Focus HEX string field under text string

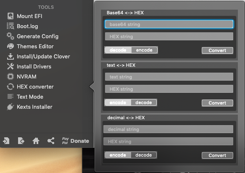(169, 89)
